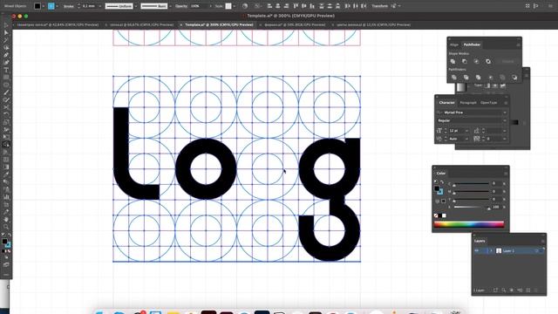558x314 pixels.
Task: Select the Column Graph tool
Action: pyautogui.click(x=6, y=197)
